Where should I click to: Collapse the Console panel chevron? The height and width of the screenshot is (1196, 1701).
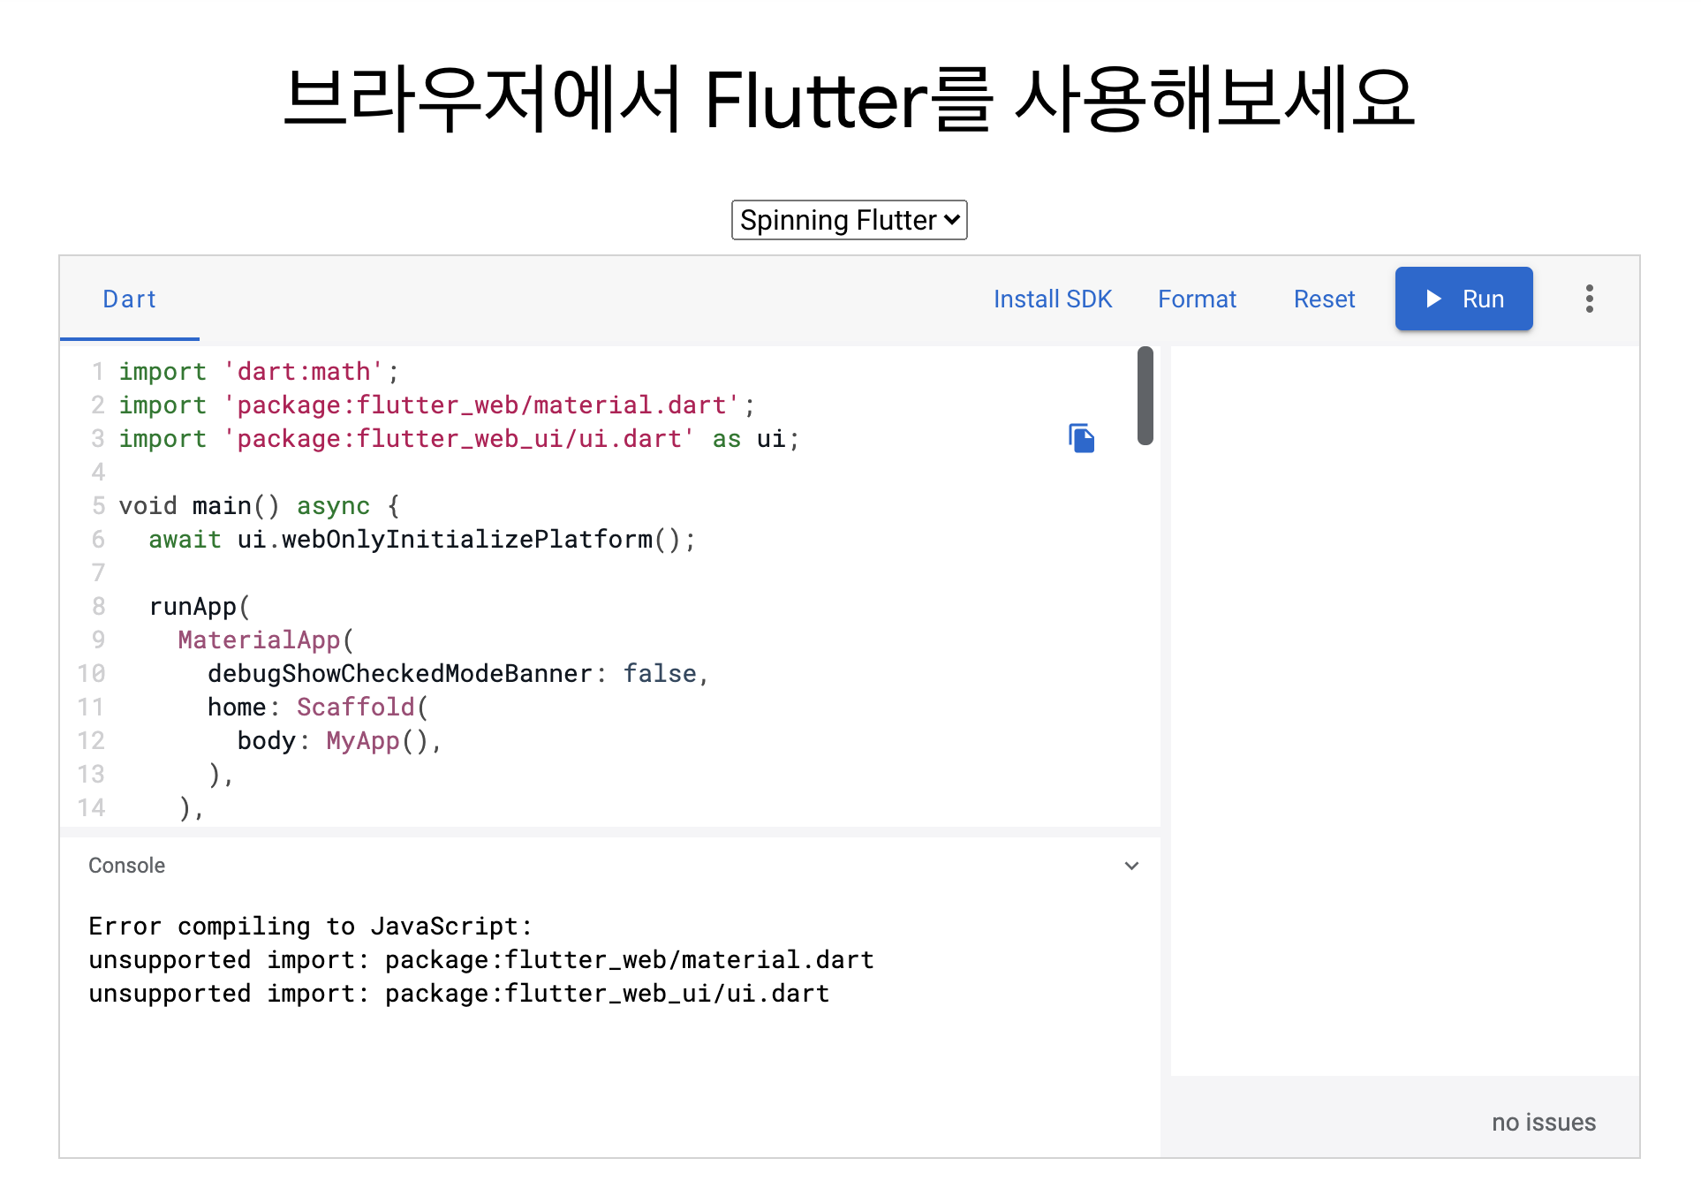point(1131,866)
